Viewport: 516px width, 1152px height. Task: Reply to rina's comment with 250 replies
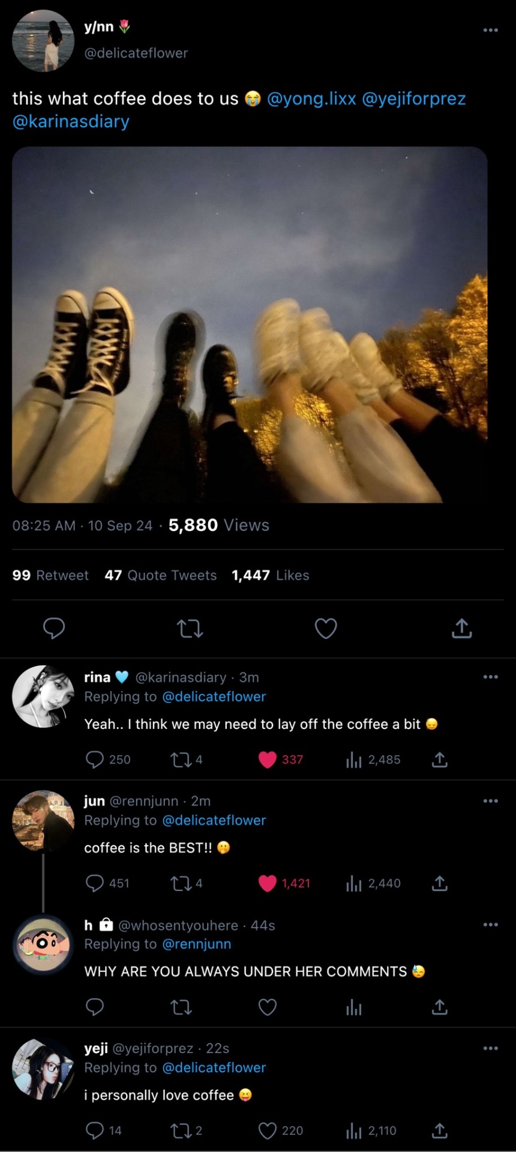click(x=95, y=760)
